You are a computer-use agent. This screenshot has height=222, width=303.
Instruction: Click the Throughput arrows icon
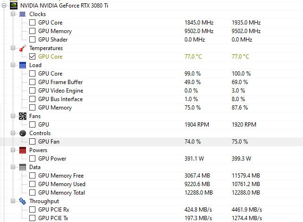pos(23,201)
